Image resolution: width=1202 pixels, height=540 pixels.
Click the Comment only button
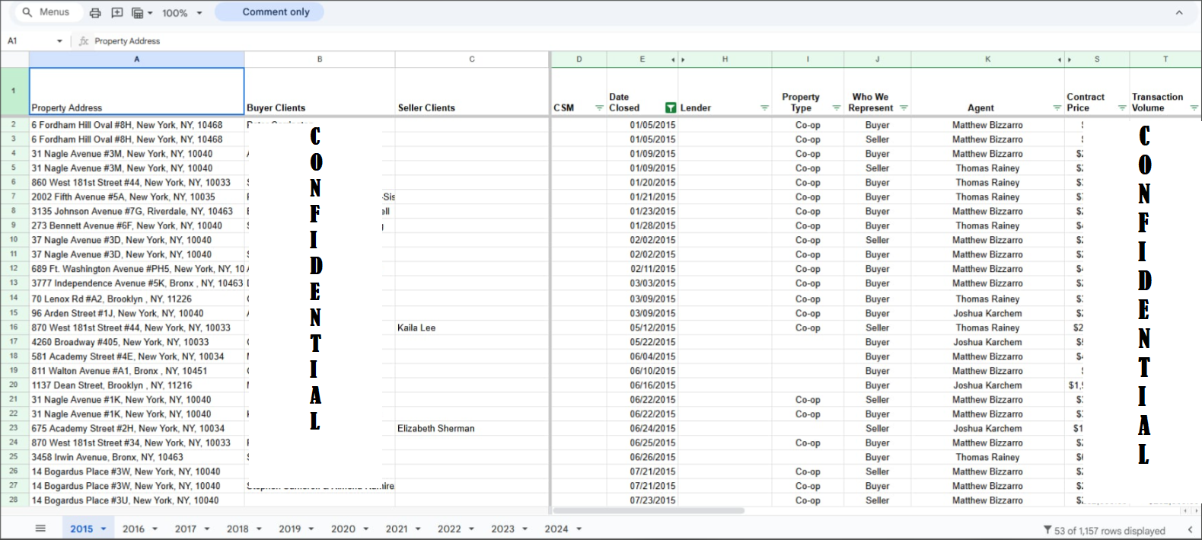tap(269, 12)
